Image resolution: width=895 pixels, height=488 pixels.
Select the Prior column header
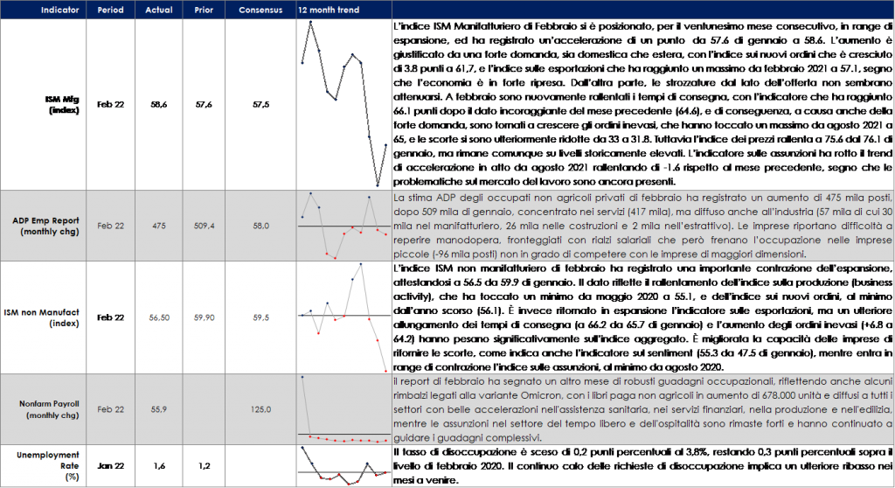point(202,9)
